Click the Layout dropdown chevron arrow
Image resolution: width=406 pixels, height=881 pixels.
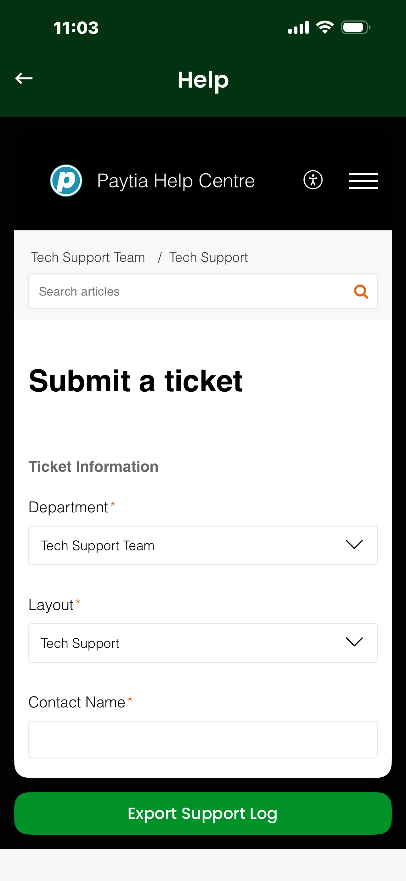pyautogui.click(x=354, y=642)
